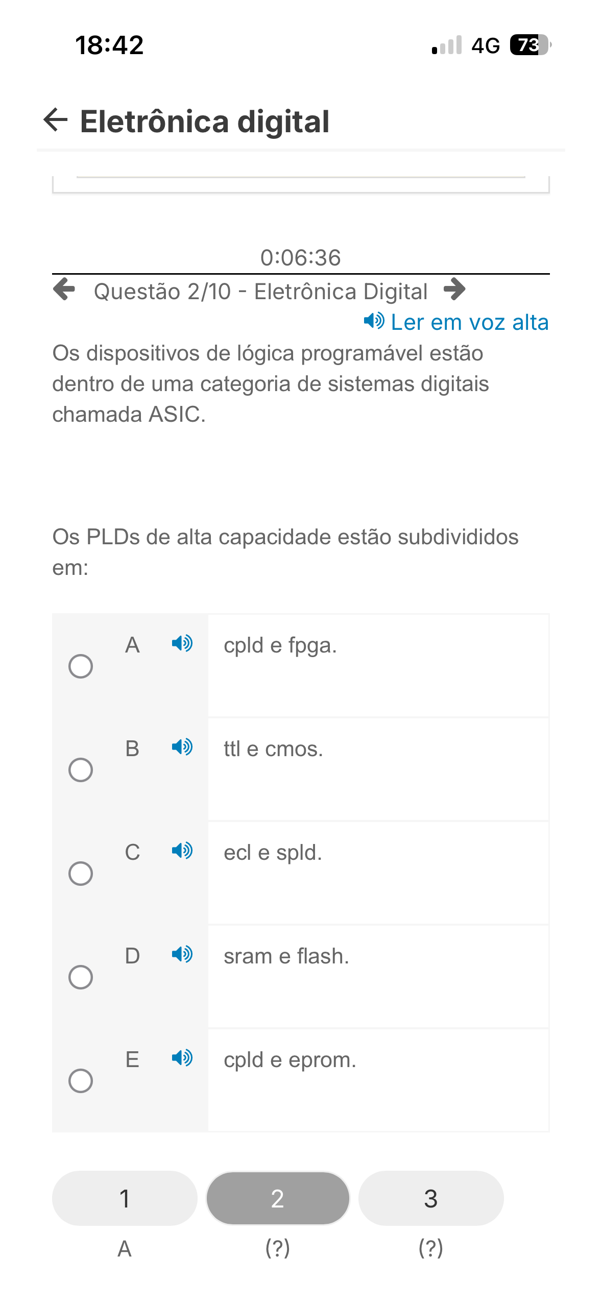Viewport: 602px width, 1305px height.
Task: Tap the answer text 'cpld e eprom.'
Action: pos(290,1060)
